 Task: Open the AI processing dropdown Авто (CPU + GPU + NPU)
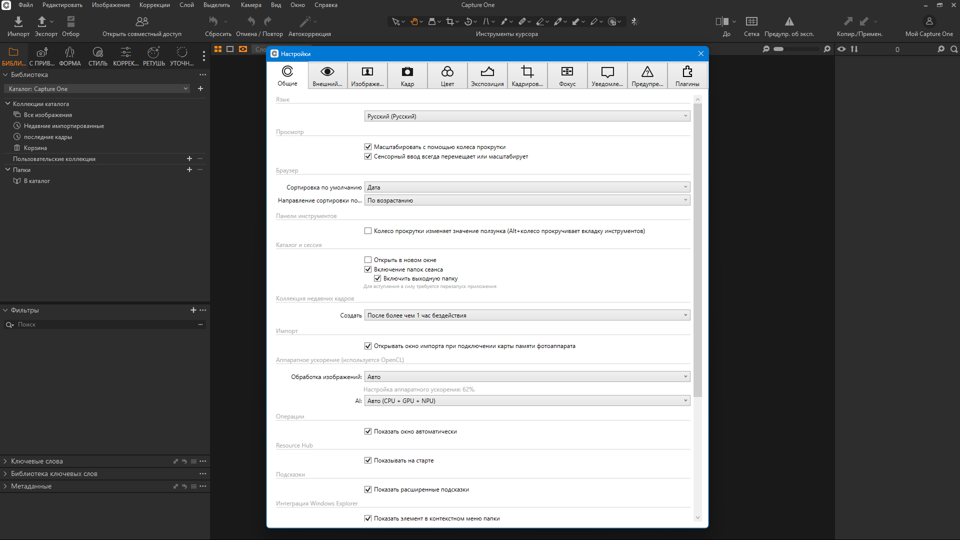(x=527, y=401)
